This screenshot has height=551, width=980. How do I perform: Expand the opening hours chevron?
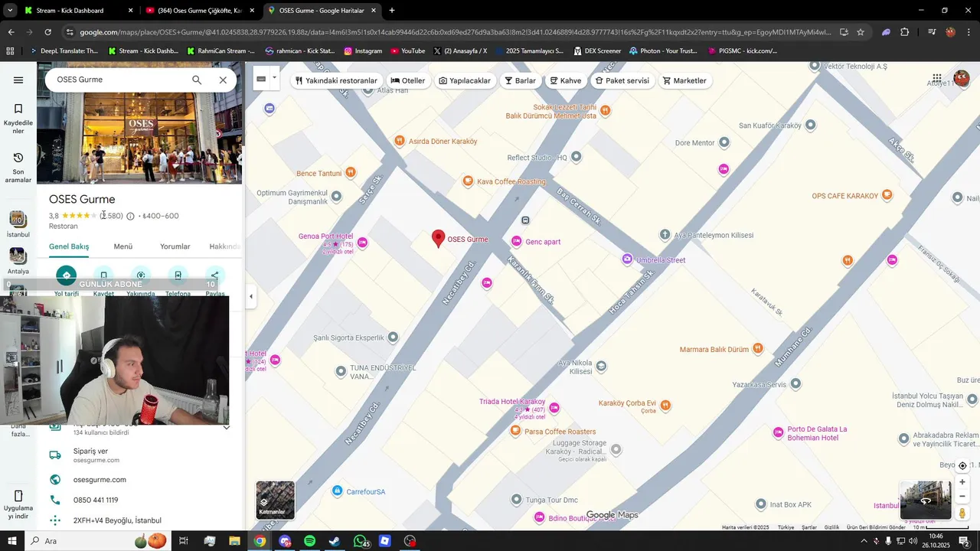pos(226,427)
